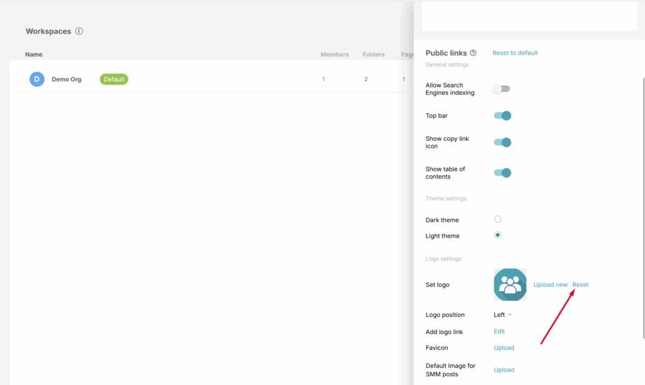The image size is (645, 385).
Task: Click Reset to default link
Action: (x=515, y=53)
